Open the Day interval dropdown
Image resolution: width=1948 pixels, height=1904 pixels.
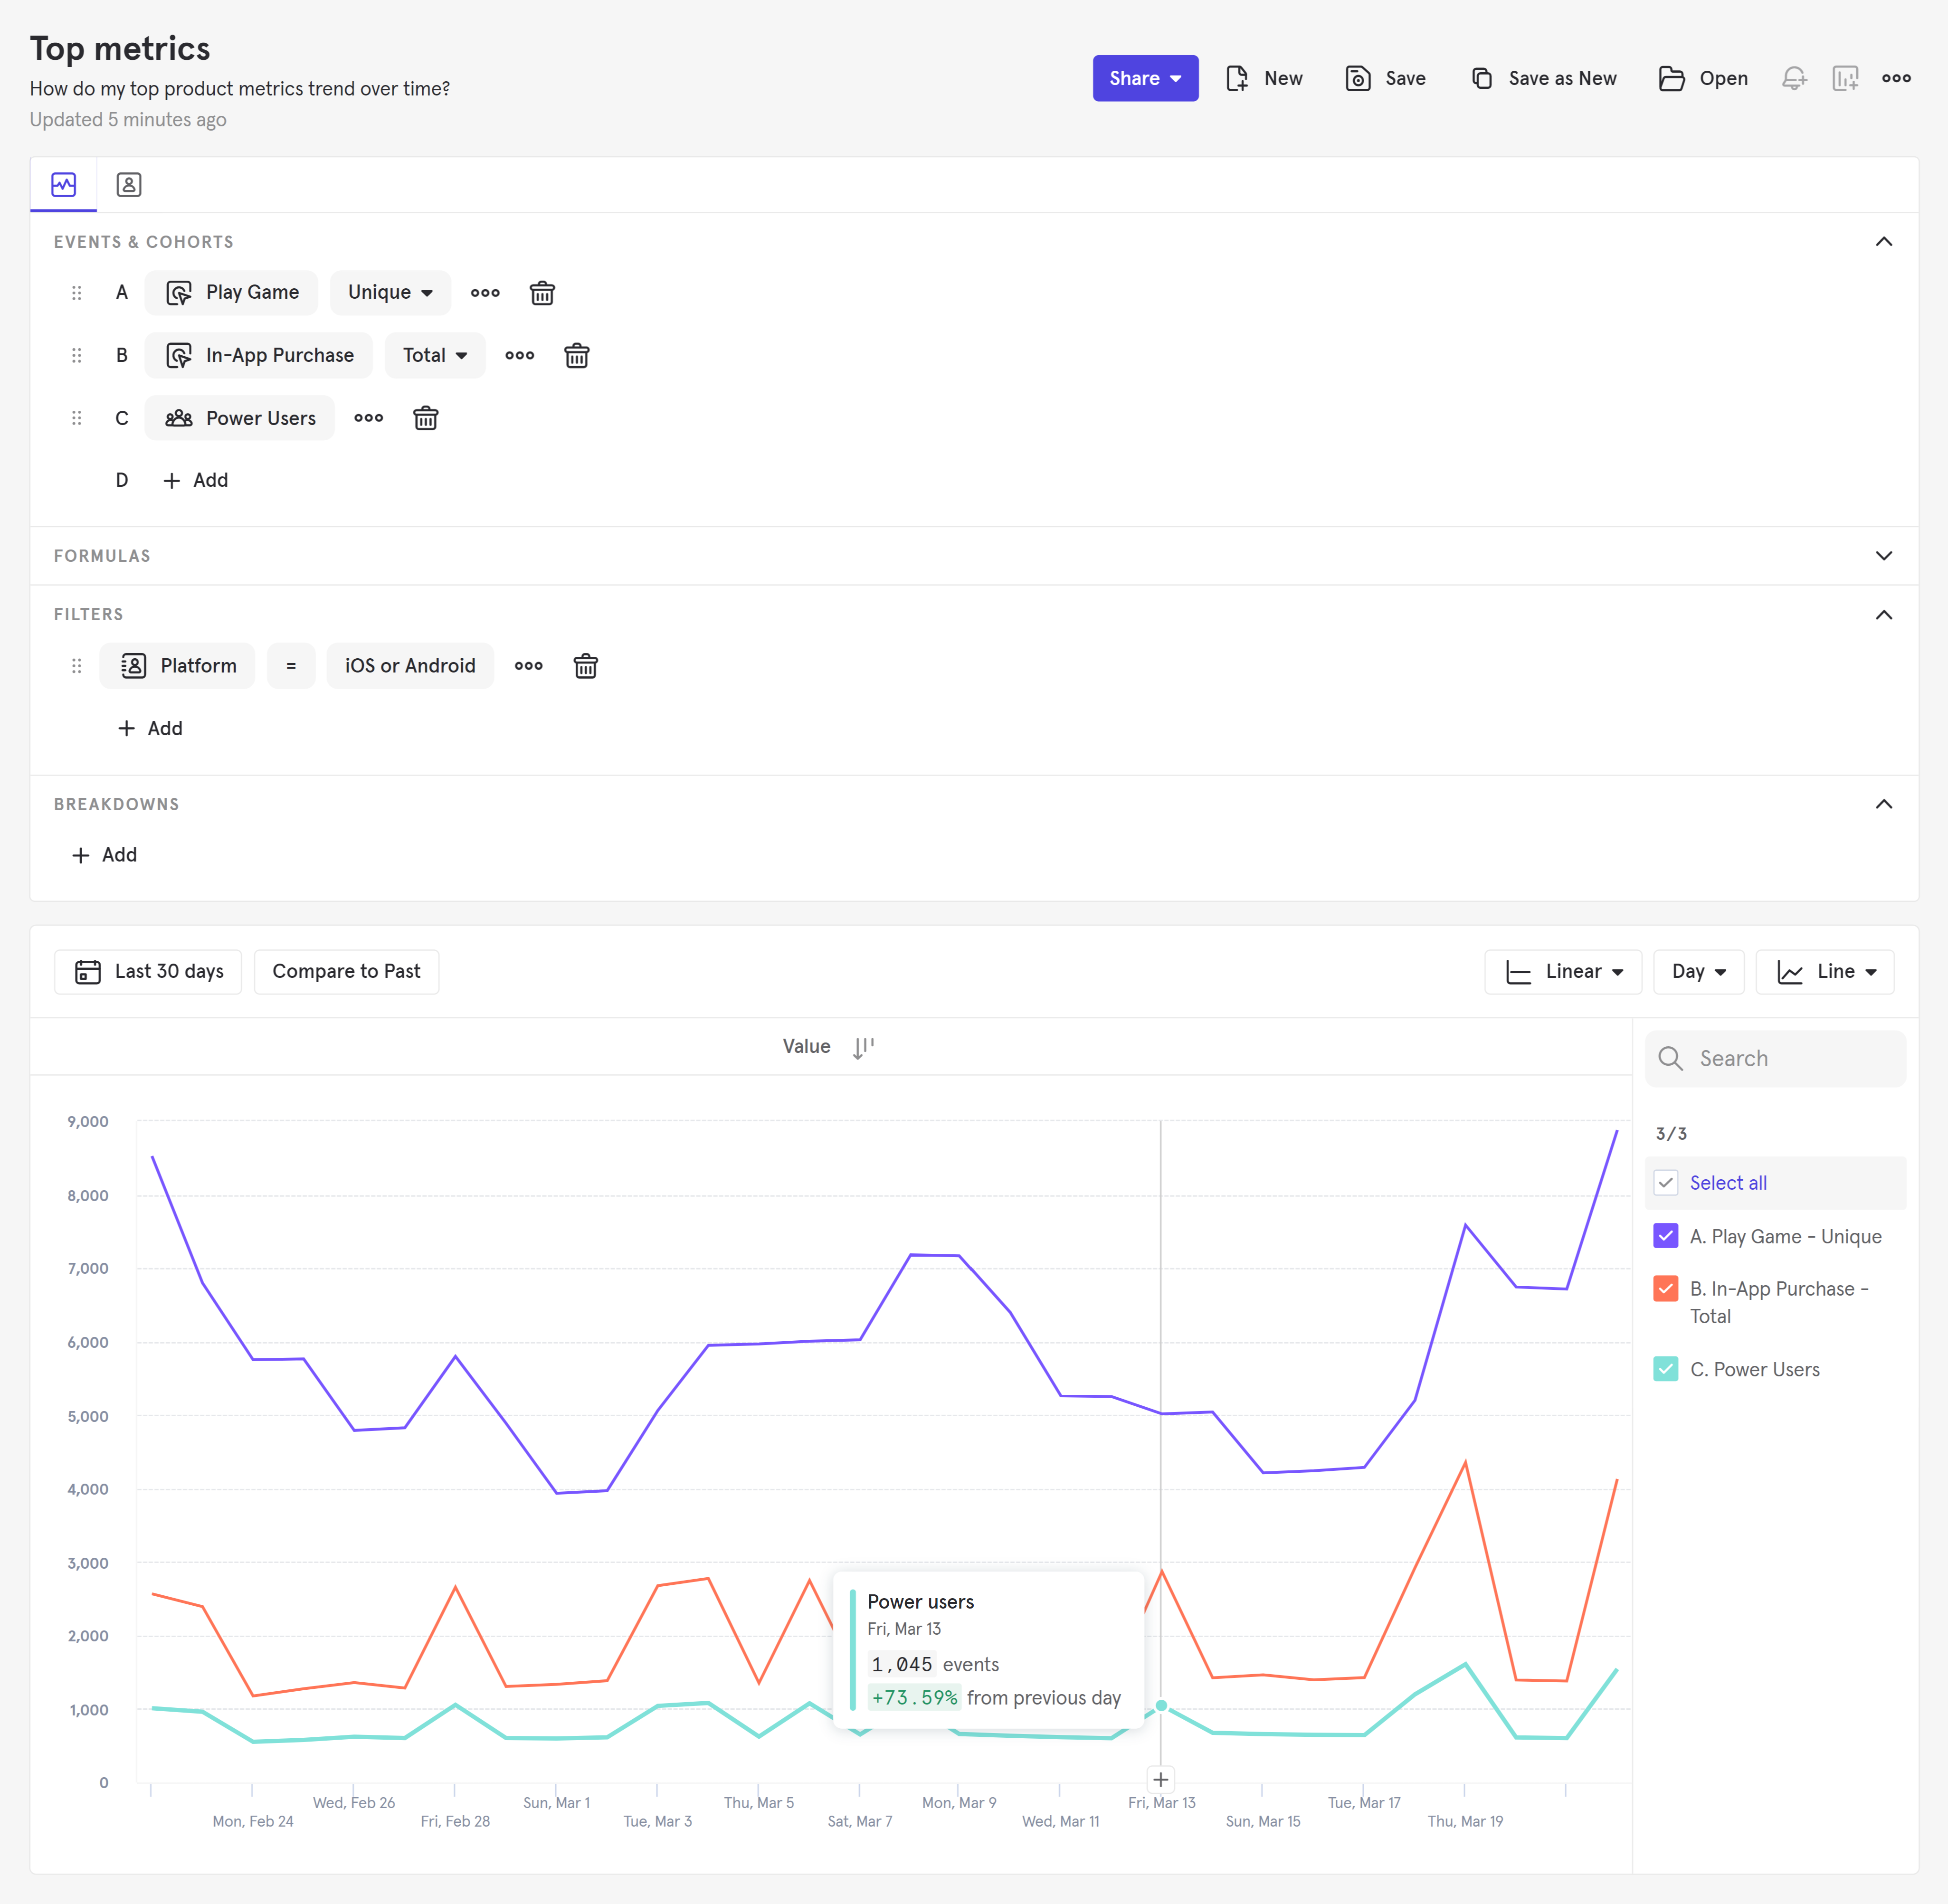[1698, 971]
